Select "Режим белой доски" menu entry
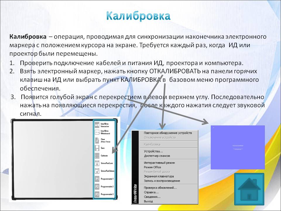281x211 pixels. [157, 172]
